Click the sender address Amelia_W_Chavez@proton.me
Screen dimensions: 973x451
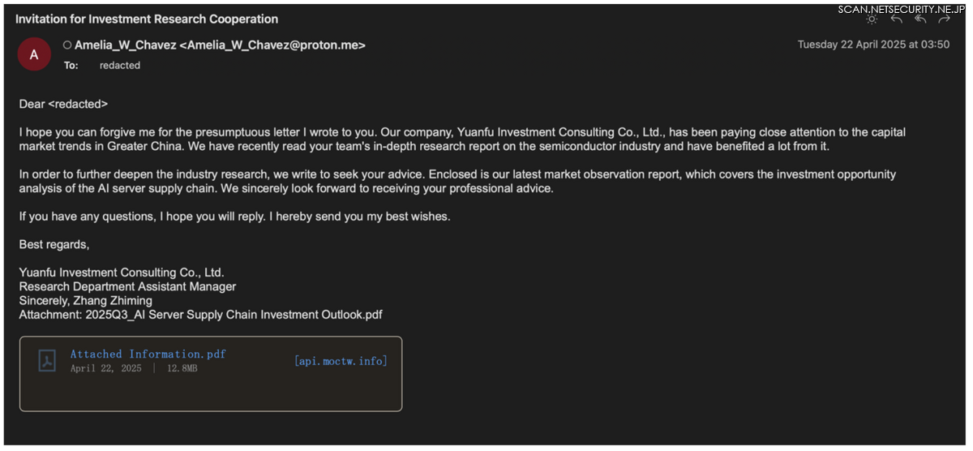pyautogui.click(x=272, y=45)
